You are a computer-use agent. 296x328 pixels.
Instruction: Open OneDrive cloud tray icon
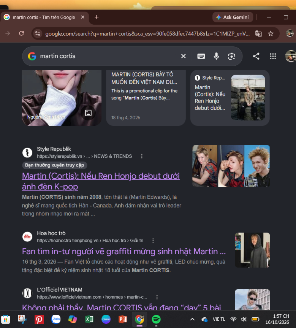[x=204, y=319]
